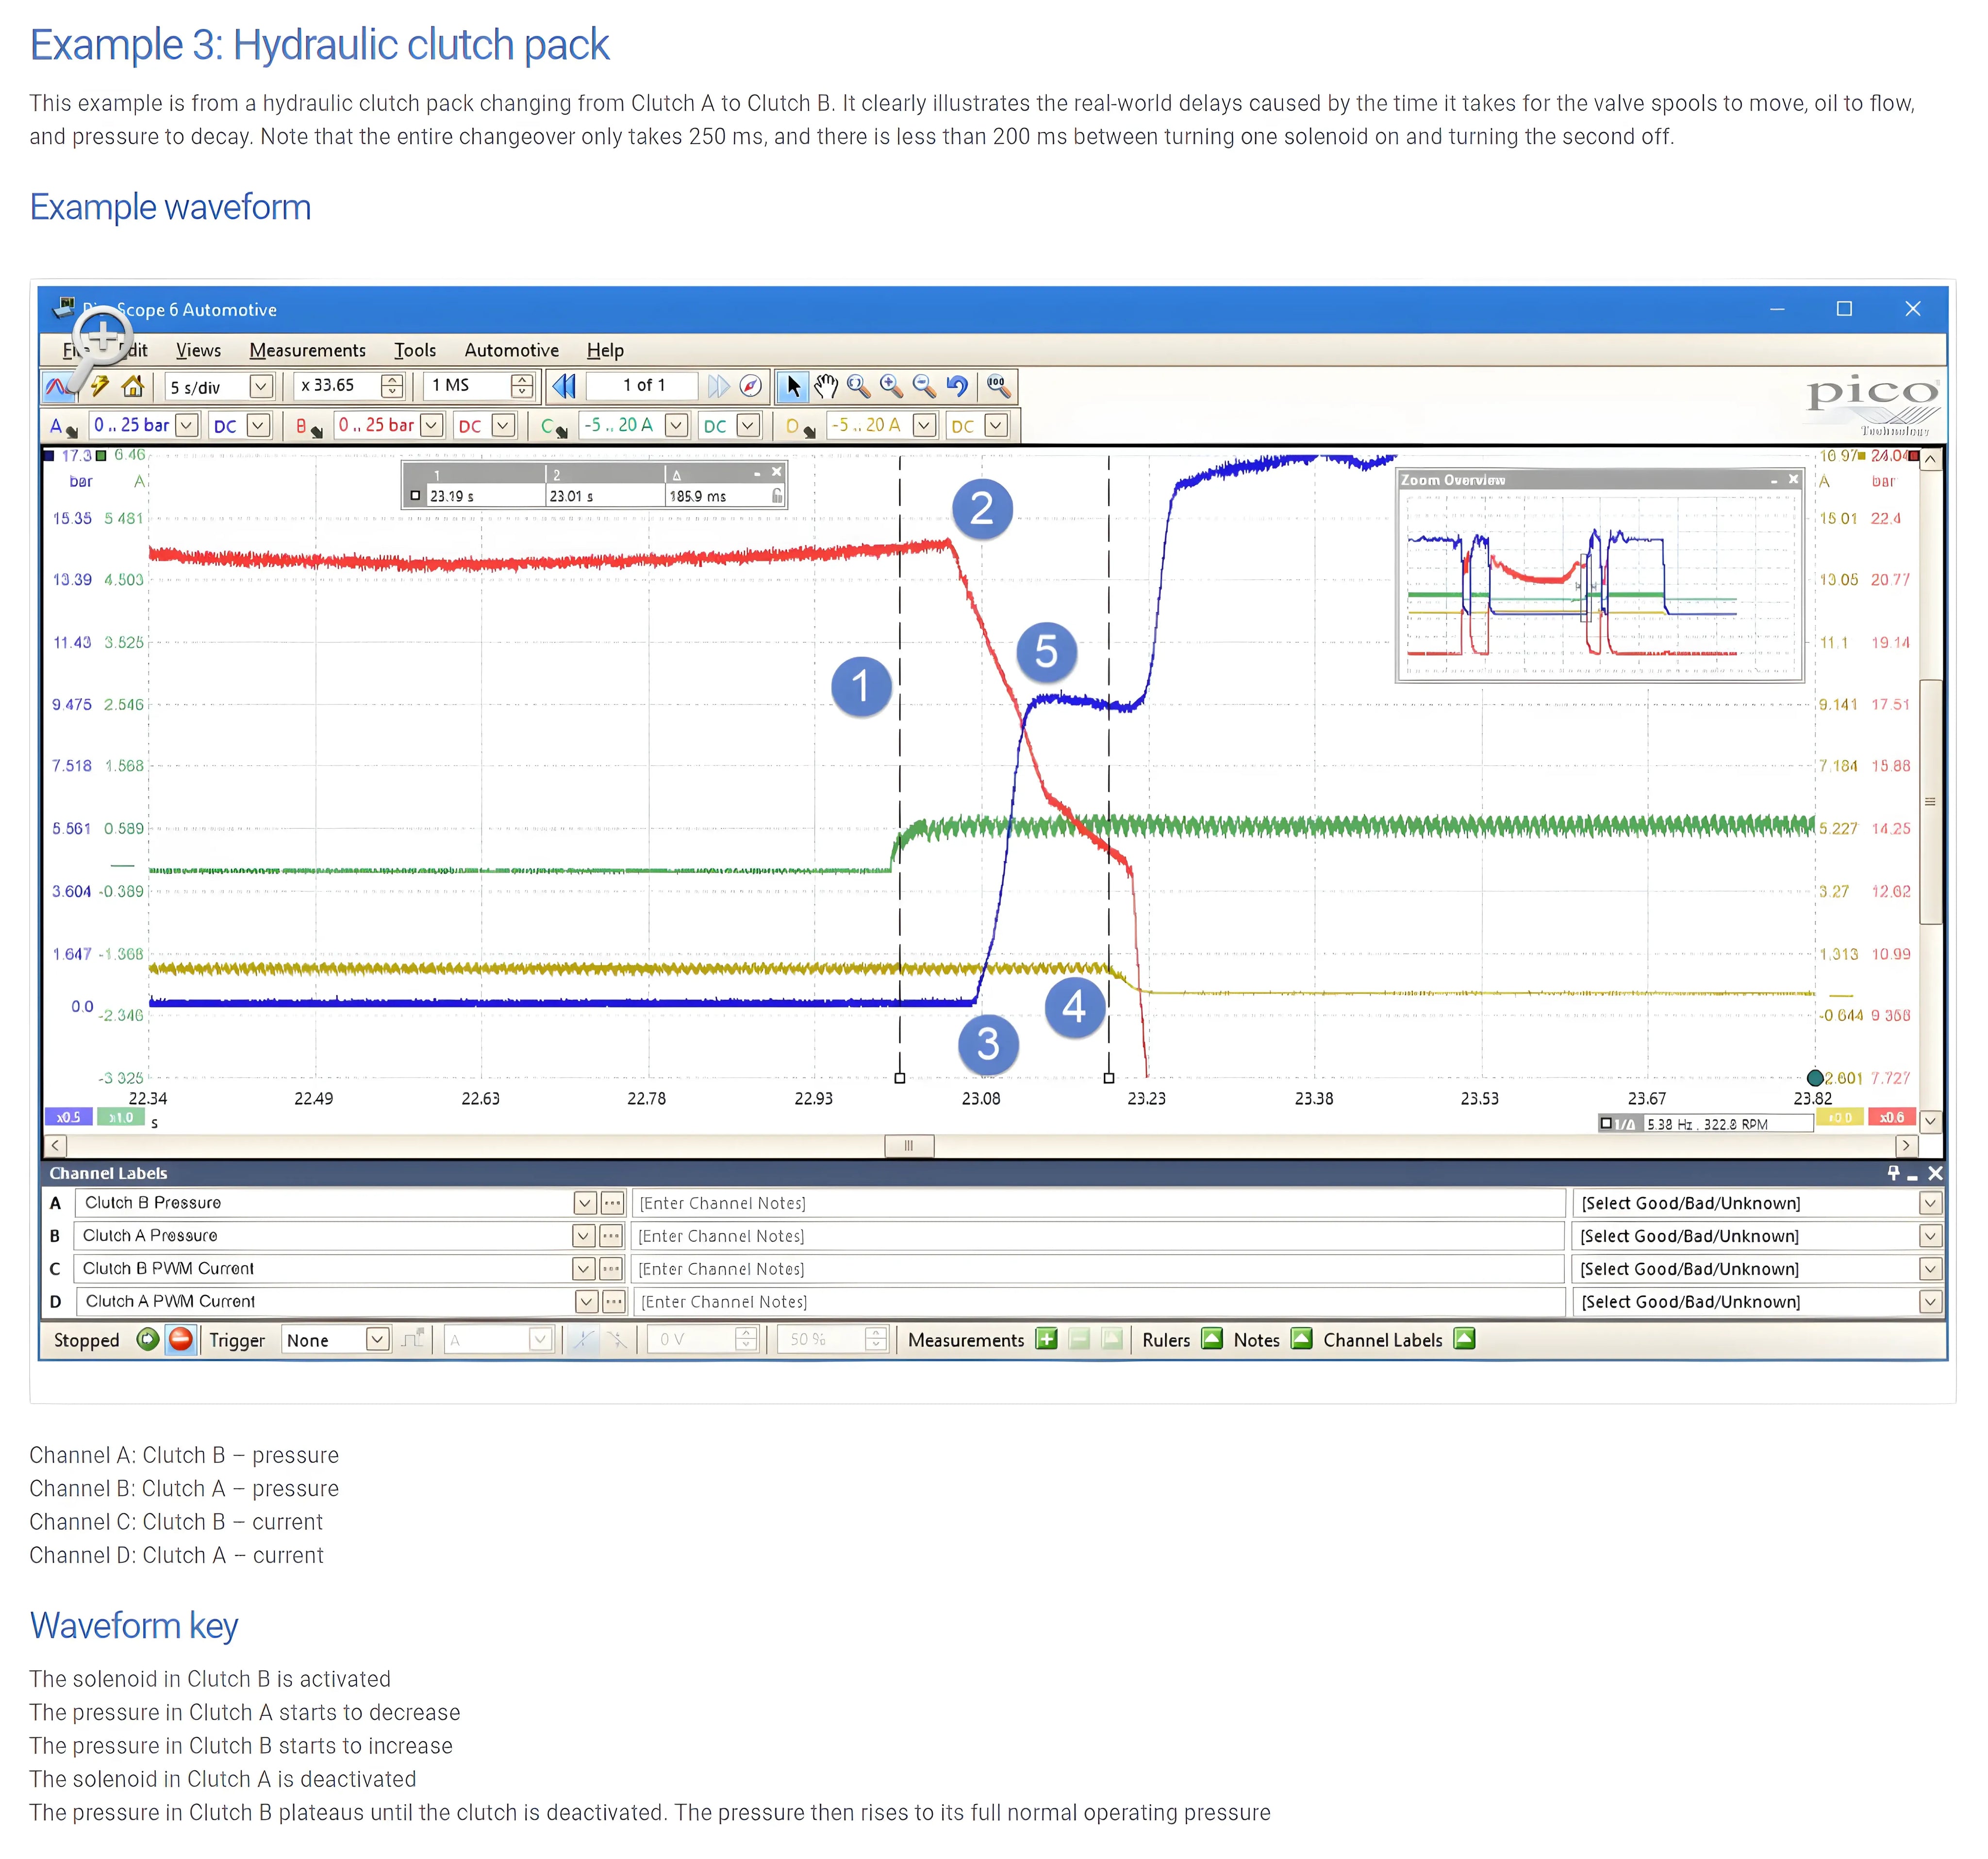The height and width of the screenshot is (1859, 1988).
Task: Click the second time ruler handle near 23.23
Action: click(1109, 1078)
